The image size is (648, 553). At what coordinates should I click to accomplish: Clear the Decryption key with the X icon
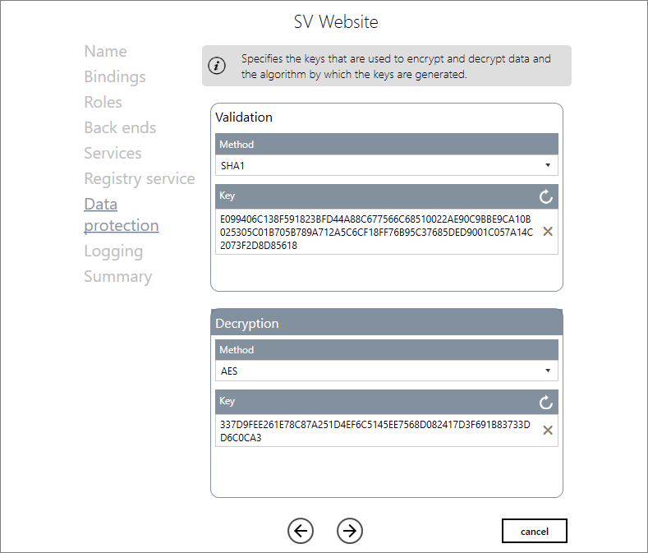[x=548, y=431]
